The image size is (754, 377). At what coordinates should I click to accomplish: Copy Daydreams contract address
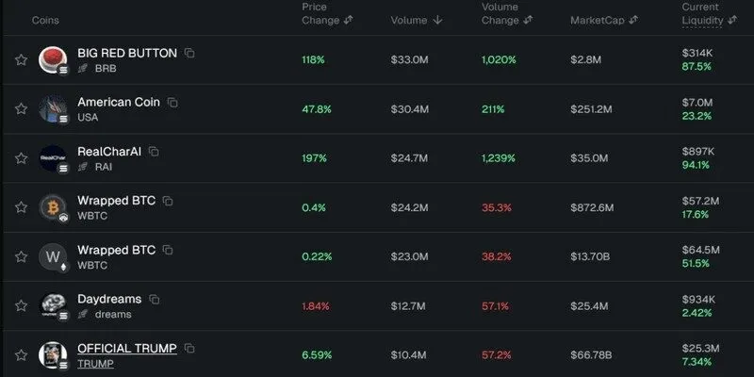tap(154, 299)
